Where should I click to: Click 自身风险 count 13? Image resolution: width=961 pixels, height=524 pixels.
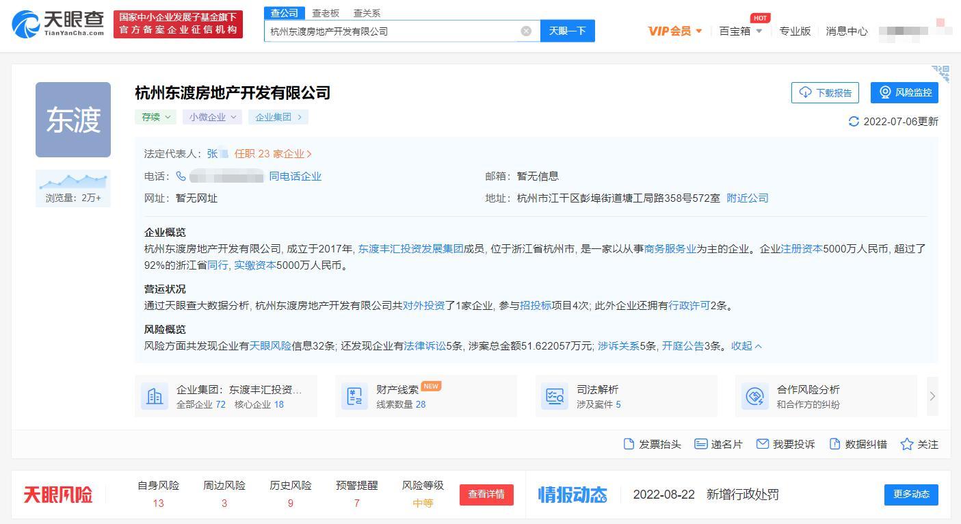(158, 503)
